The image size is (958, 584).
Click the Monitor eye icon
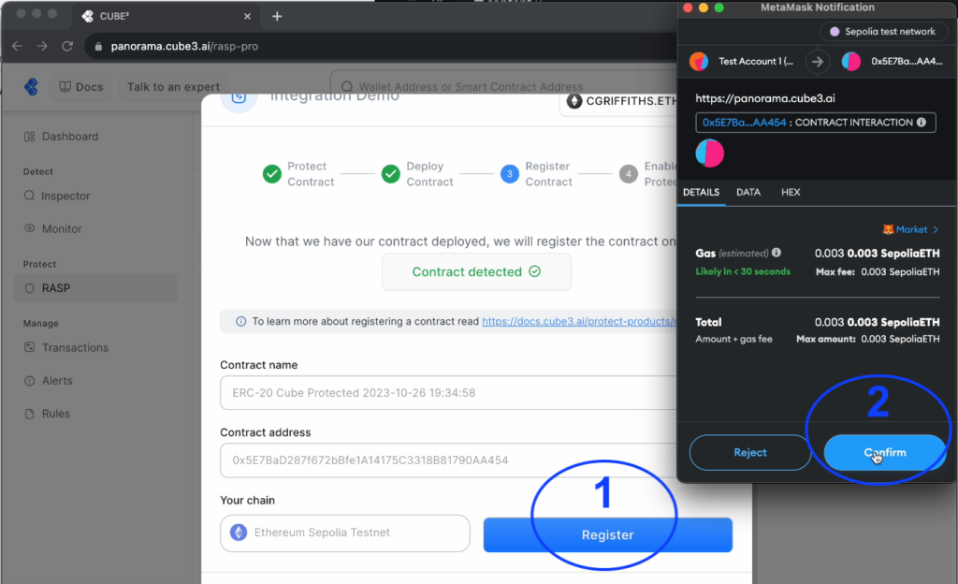(x=29, y=227)
